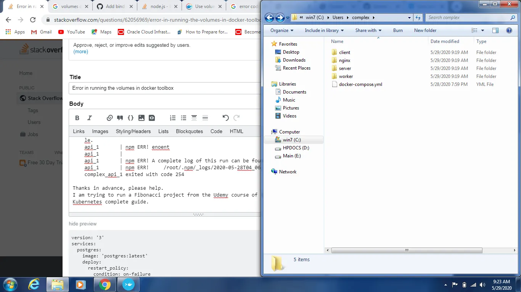The width and height of the screenshot is (521, 292).
Task: Click the Burn button in Explorer
Action: point(398,30)
